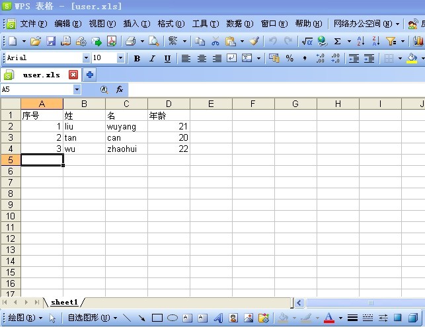Expand the New document arrow
This screenshot has width=425, height=327.
tap(24, 41)
